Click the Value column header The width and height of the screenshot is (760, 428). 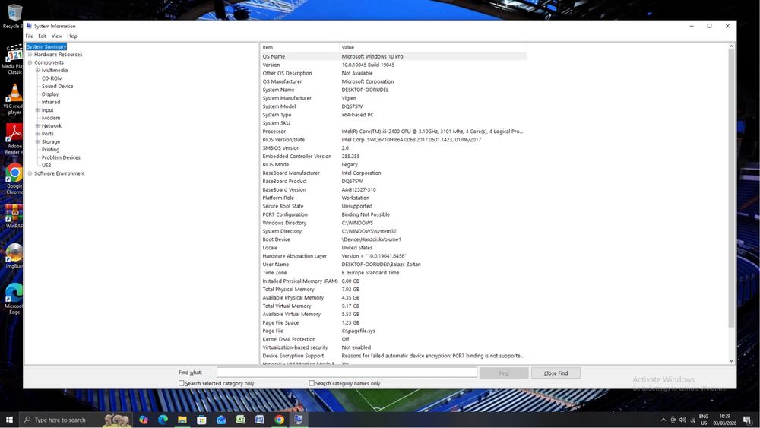(x=433, y=47)
